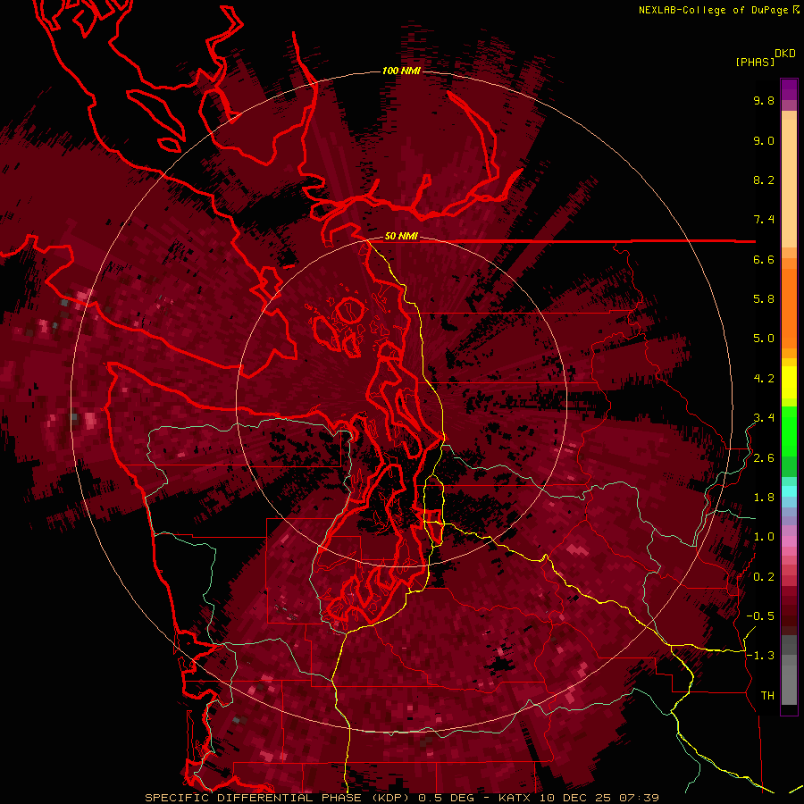Click the 2.6 legend value
The image size is (804, 804).
764,458
